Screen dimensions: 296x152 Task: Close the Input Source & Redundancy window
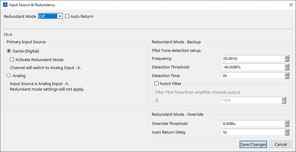click(x=291, y=5)
